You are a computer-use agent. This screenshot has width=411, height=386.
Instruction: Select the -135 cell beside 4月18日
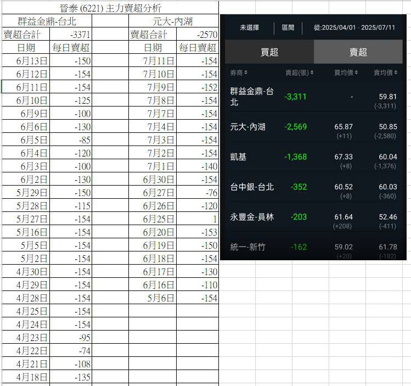click(71, 377)
